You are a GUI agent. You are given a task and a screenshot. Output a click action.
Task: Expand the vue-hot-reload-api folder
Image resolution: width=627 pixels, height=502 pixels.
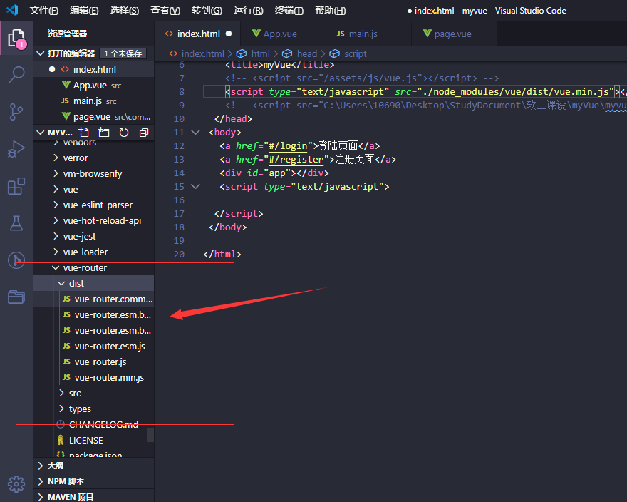93,220
